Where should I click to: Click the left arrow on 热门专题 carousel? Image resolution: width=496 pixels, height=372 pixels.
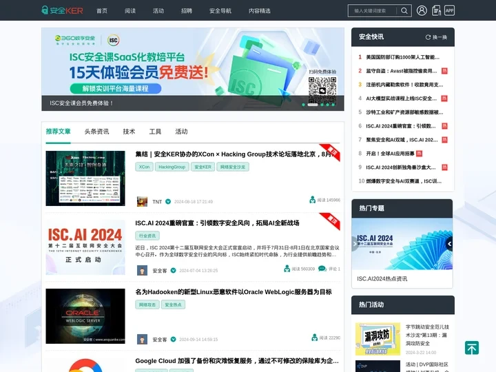(x=355, y=244)
